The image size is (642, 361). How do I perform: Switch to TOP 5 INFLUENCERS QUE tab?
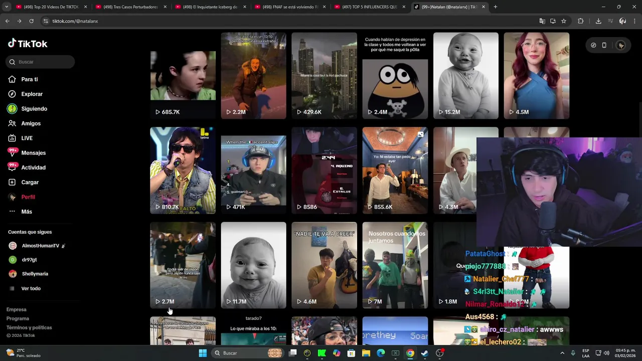(x=369, y=7)
